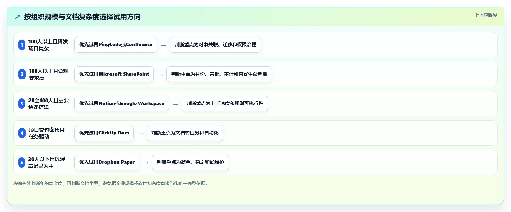
Task: Click the footnote starting 决策树先判断组织复杂度
Action: pos(111,183)
